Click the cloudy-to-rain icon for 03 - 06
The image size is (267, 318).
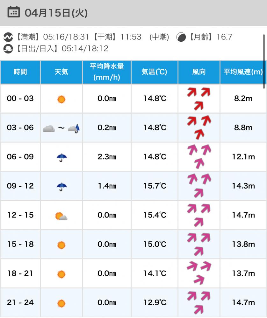pos(61,128)
